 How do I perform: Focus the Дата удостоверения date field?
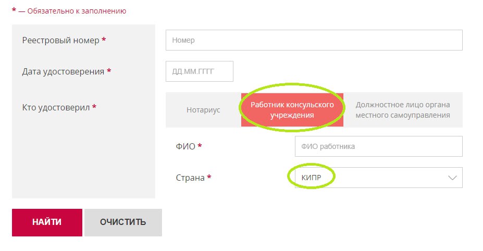(x=199, y=71)
